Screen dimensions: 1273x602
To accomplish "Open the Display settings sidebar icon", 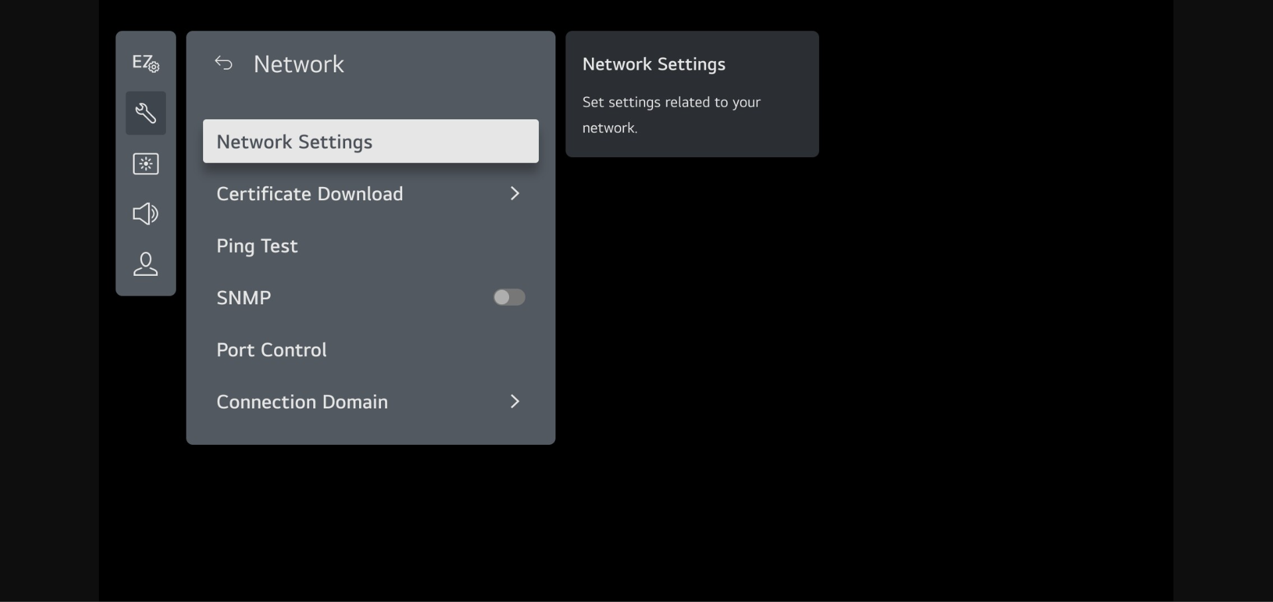I will coord(145,164).
